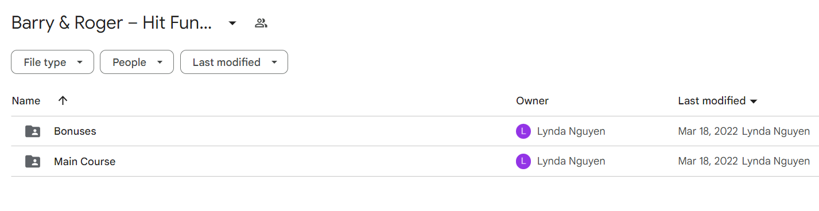The height and width of the screenshot is (211, 819).
Task: Click the Last modified column header
Action: [x=712, y=101]
